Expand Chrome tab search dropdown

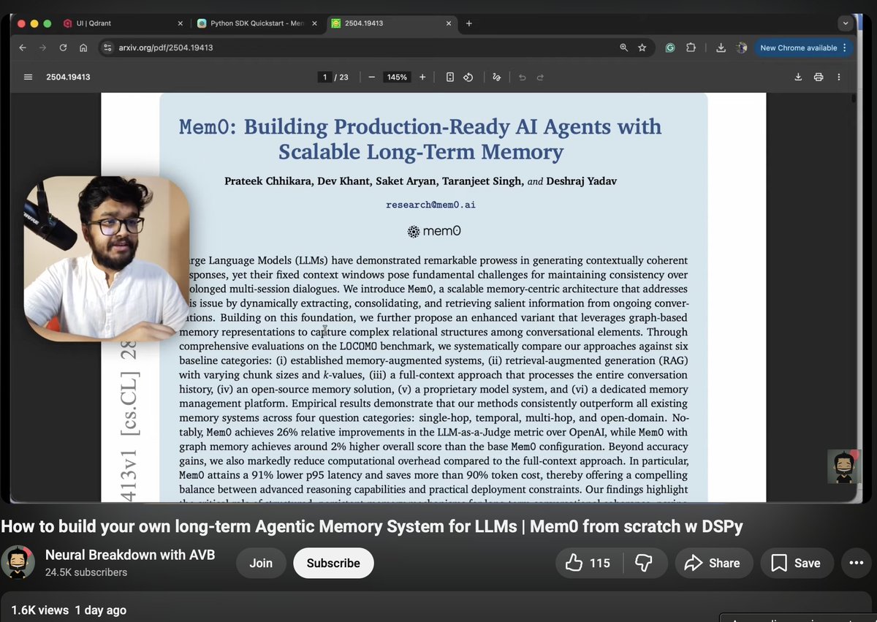pos(846,23)
